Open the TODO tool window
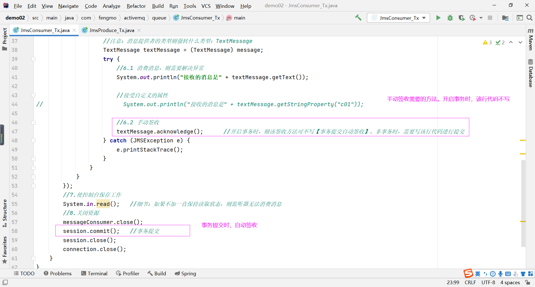Image resolution: width=535 pixels, height=287 pixels. point(24,273)
